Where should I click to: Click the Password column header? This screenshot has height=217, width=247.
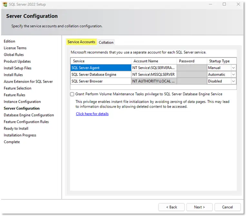192,61
